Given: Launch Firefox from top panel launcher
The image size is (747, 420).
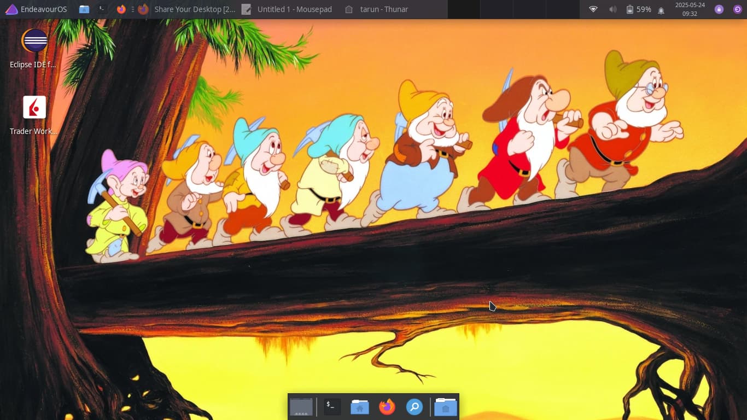Looking at the screenshot, I should (x=121, y=9).
